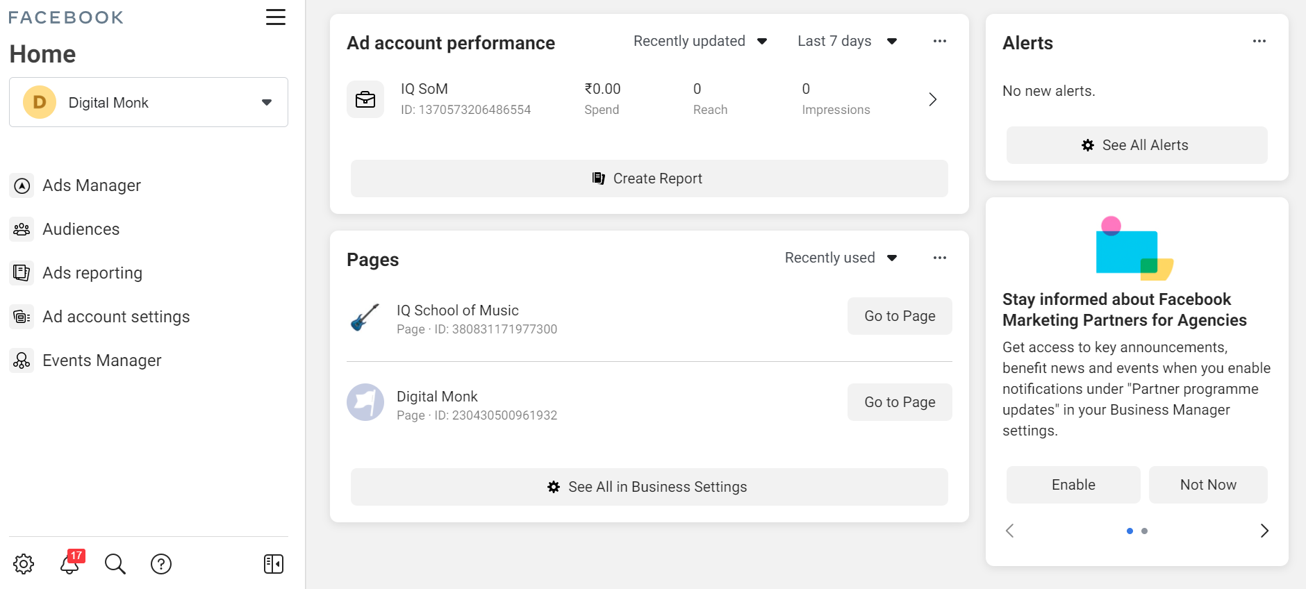Expand IQ SoM account row chevron
This screenshot has height=589, width=1306.
[933, 99]
